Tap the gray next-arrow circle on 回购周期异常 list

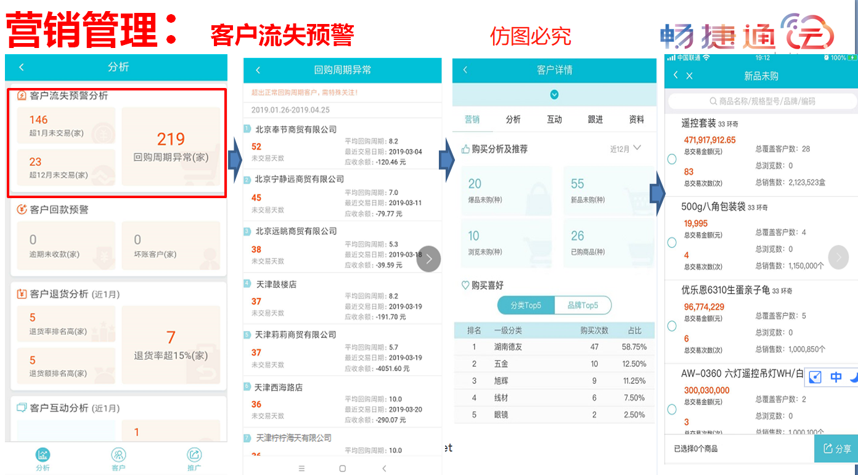tap(428, 259)
